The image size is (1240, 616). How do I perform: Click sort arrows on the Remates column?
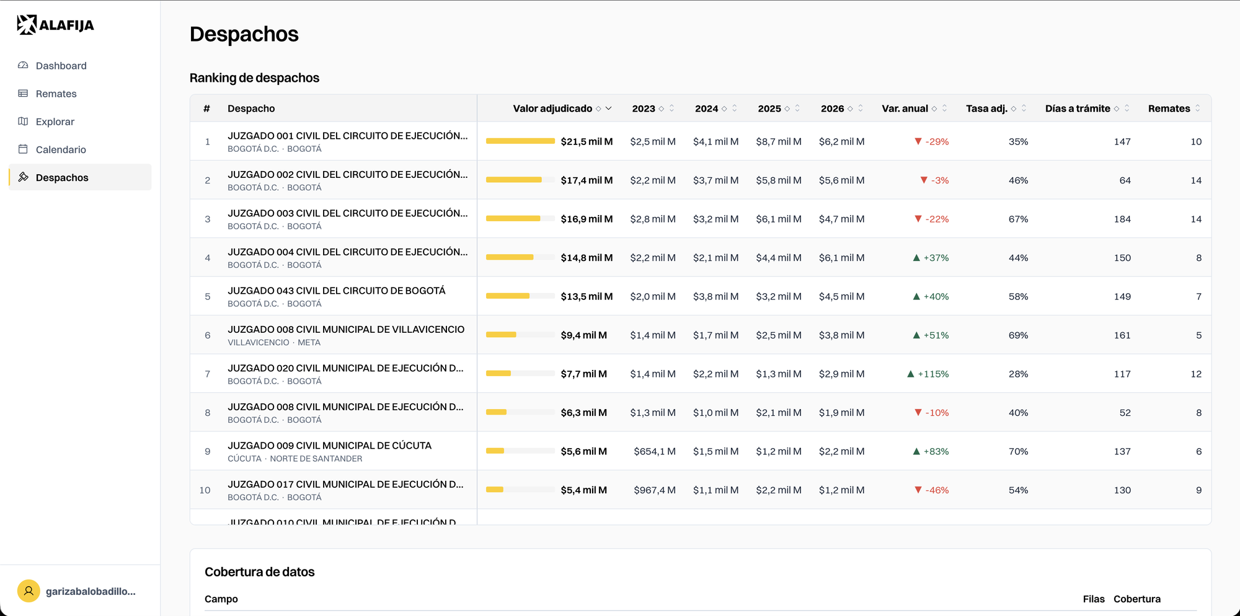coord(1197,108)
